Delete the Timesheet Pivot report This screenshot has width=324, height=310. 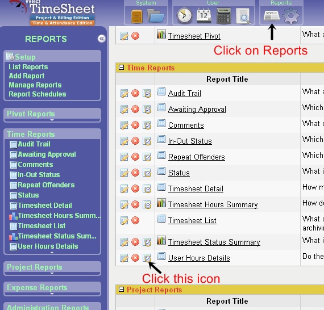135,36
